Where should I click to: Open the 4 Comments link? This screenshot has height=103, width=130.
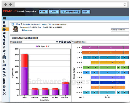pos(27,30)
